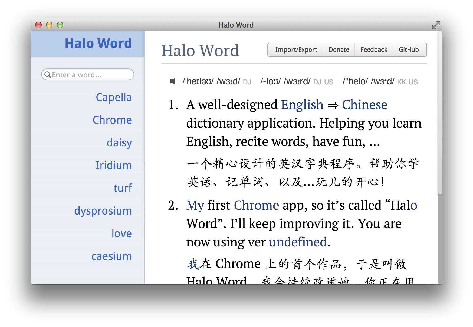This screenshot has height=327, width=473.
Task: Open the Import/Export button
Action: tap(296, 50)
